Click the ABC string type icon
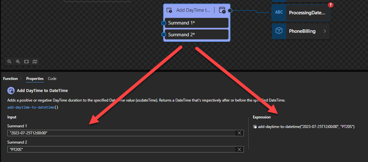 279,12
